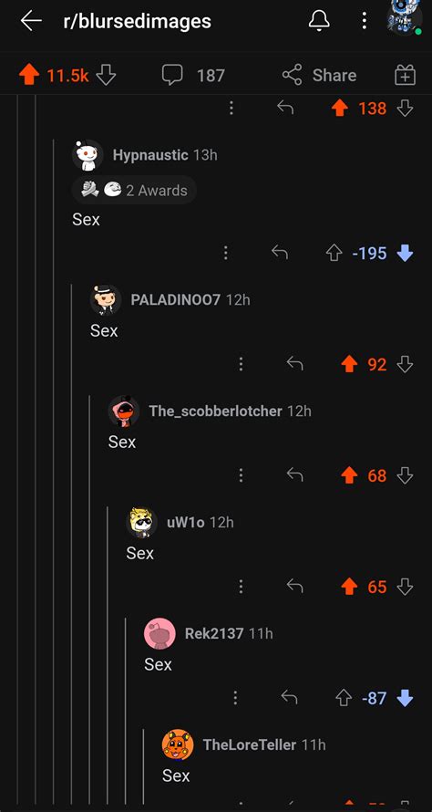Give an award using the gift icon
This screenshot has height=812, width=432.
point(405,76)
